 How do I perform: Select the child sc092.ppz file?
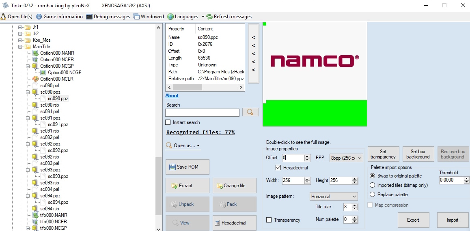click(x=58, y=150)
